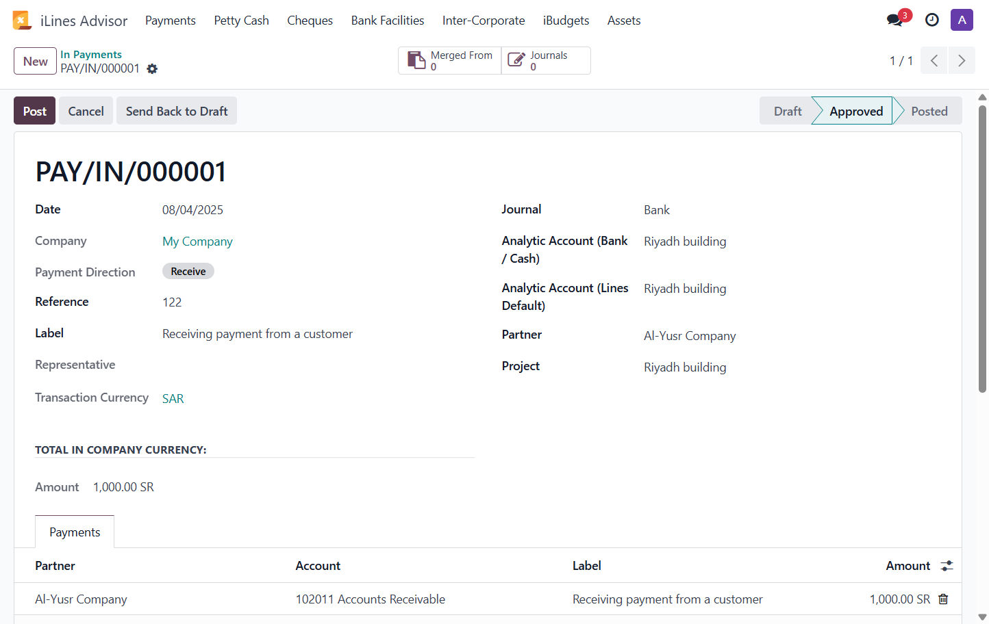The height and width of the screenshot is (624, 989).
Task: Click the Posted status stage
Action: (x=929, y=111)
